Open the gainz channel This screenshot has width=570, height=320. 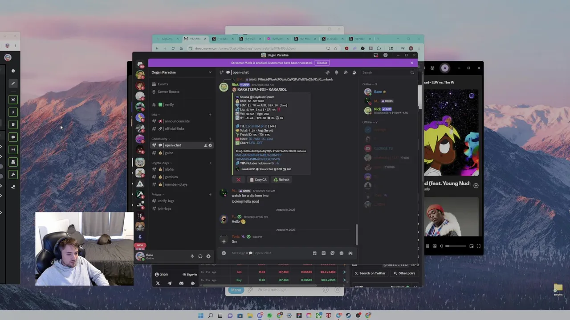point(181,153)
